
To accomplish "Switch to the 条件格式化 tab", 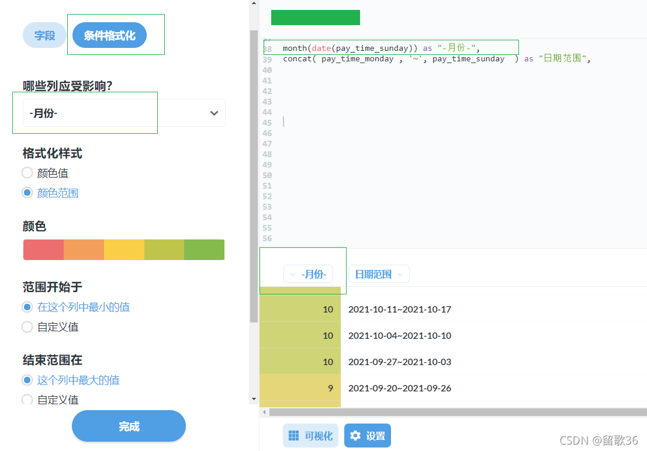I will tap(109, 36).
